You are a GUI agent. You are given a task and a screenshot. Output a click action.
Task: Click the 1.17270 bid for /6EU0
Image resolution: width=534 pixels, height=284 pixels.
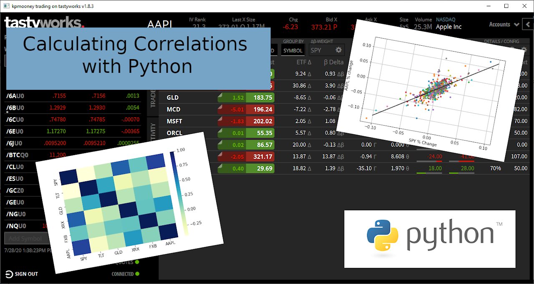tap(56, 131)
